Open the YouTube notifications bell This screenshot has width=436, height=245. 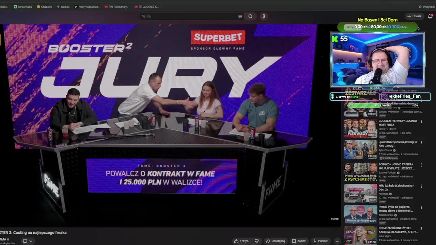pyautogui.click(x=430, y=16)
